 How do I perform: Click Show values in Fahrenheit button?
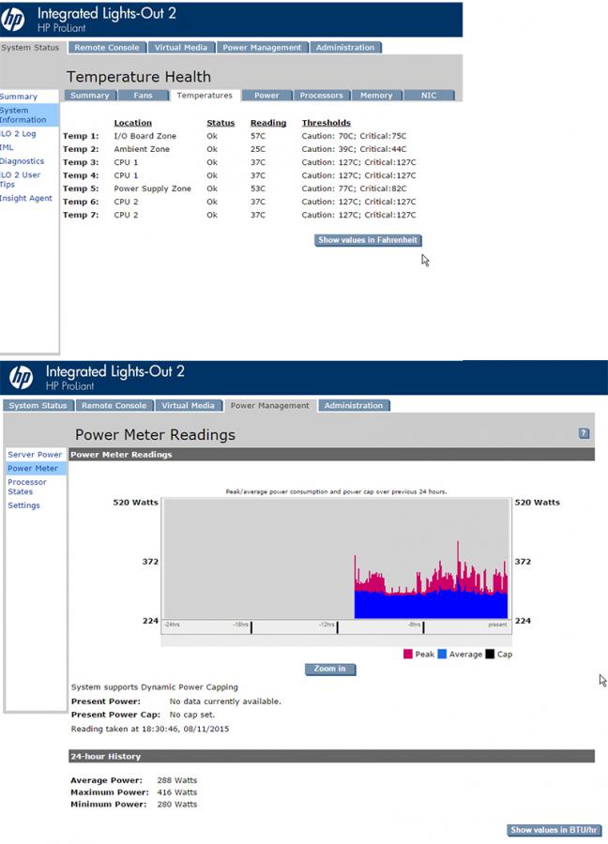coord(368,240)
